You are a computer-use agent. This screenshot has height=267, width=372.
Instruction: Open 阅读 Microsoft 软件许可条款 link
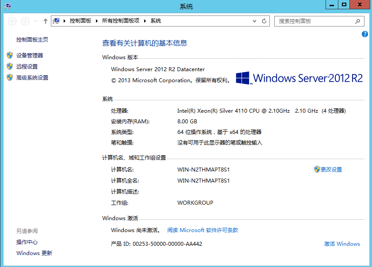(203, 230)
